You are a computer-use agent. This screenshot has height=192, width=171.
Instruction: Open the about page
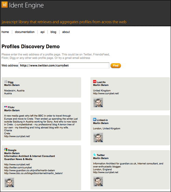coord(66,32)
